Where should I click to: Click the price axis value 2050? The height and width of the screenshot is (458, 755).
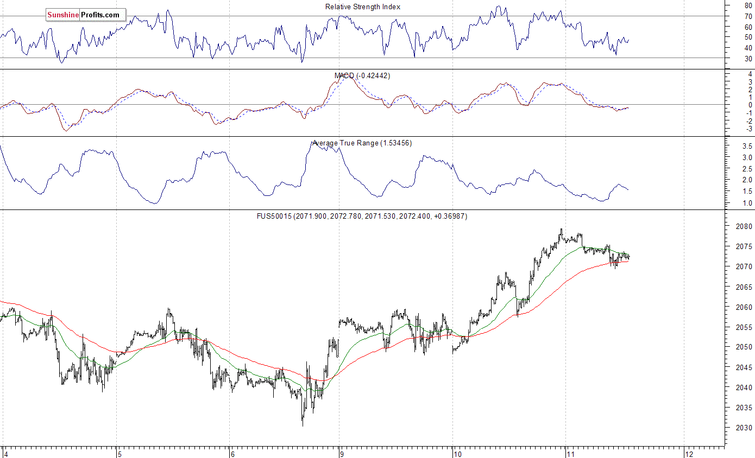745,347
